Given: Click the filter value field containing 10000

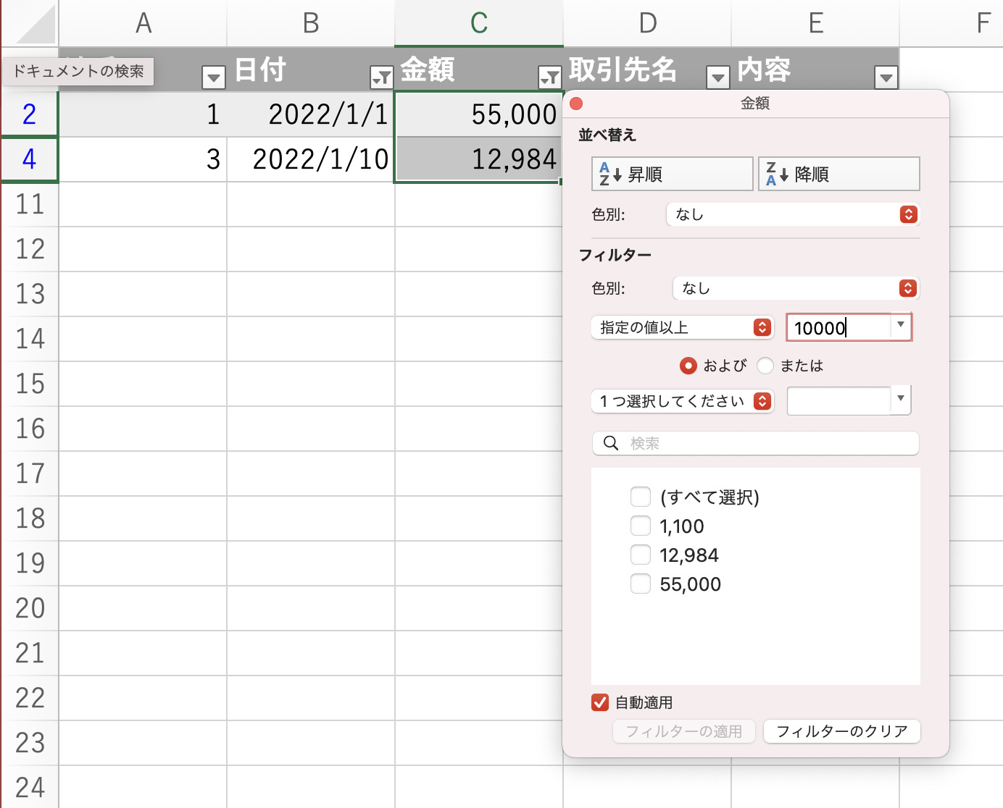Looking at the screenshot, I should [x=838, y=328].
